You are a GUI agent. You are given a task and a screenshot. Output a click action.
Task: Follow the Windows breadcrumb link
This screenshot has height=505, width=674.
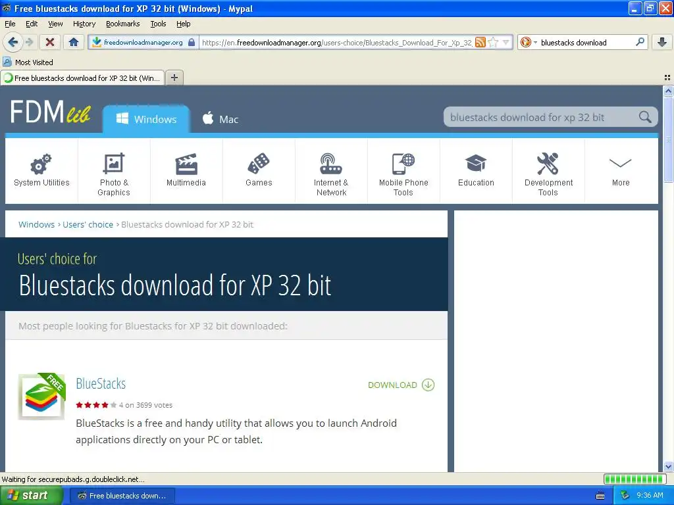[37, 225]
